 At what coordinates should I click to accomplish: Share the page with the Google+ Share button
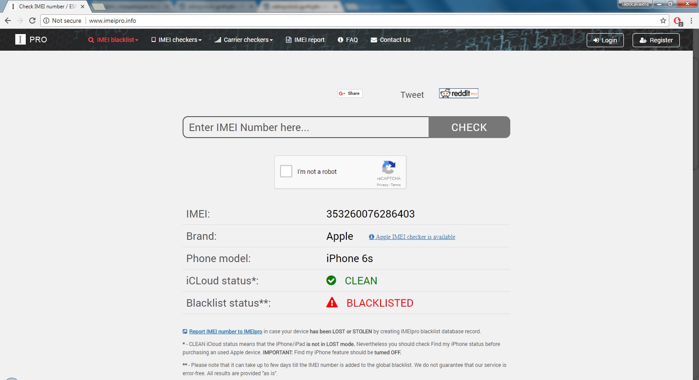349,93
